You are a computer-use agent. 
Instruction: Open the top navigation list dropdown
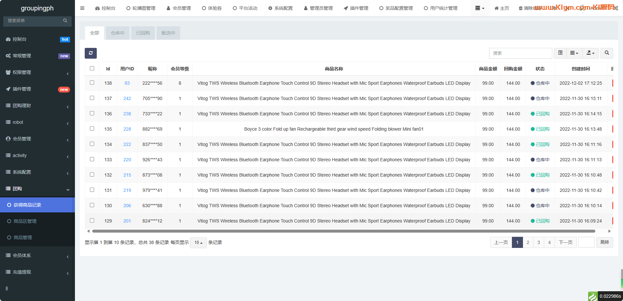480,8
